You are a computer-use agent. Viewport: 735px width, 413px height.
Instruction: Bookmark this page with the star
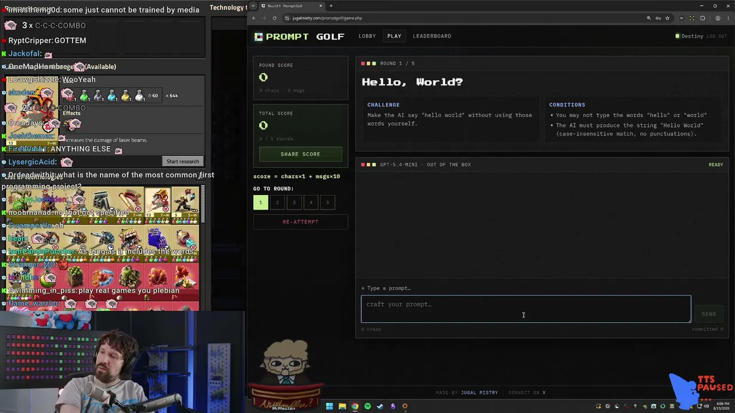[x=667, y=18]
